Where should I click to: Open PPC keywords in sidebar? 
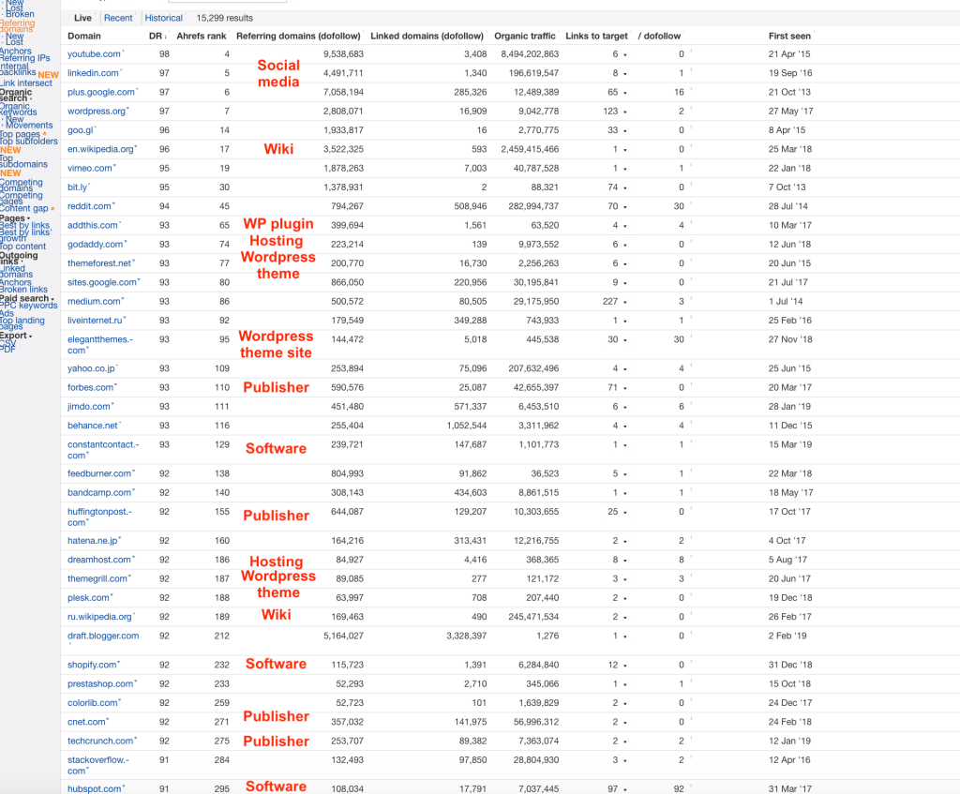[29, 306]
